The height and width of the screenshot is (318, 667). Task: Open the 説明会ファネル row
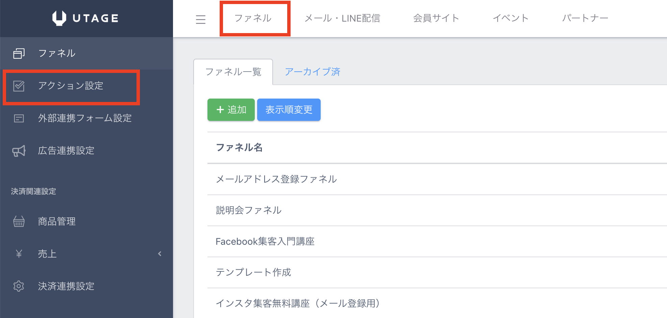click(249, 210)
